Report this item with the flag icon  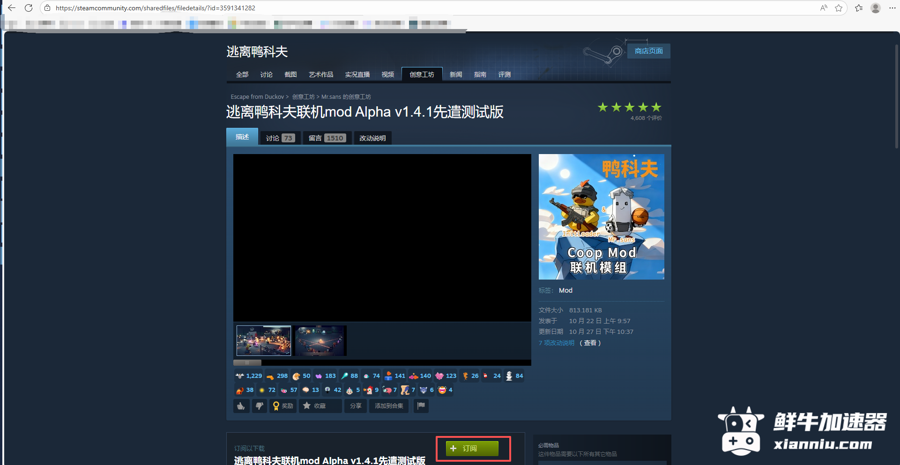point(421,406)
